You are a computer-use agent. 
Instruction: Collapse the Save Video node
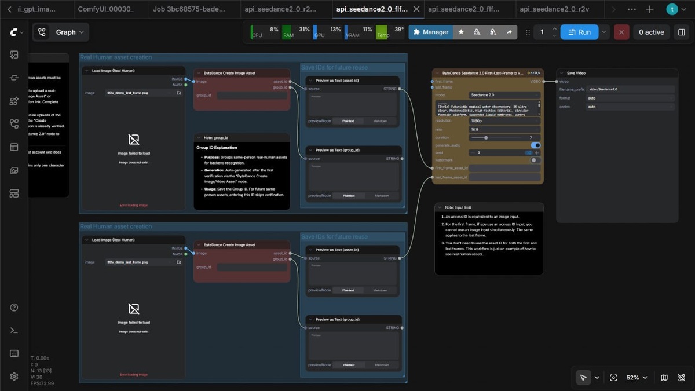click(x=561, y=73)
